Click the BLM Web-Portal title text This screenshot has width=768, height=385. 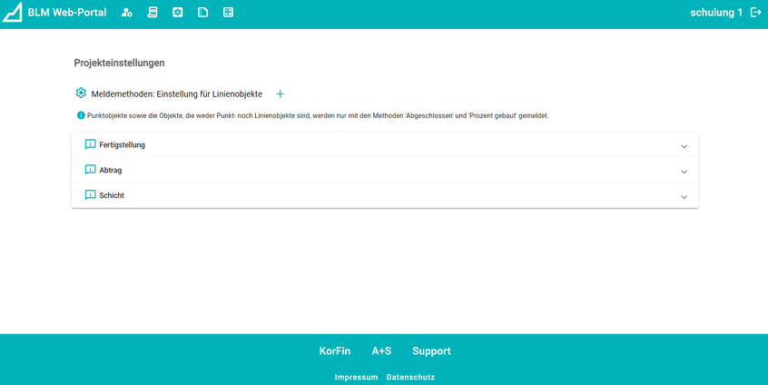pos(67,13)
